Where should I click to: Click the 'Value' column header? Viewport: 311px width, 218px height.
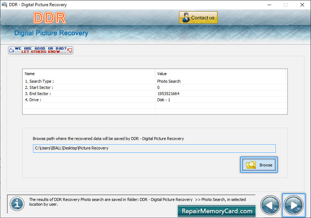coord(221,74)
